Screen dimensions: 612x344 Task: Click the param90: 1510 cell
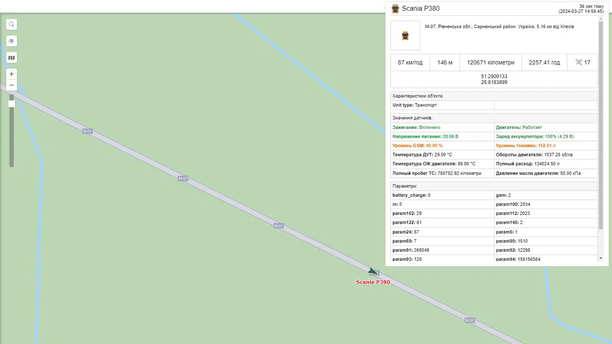(x=546, y=241)
